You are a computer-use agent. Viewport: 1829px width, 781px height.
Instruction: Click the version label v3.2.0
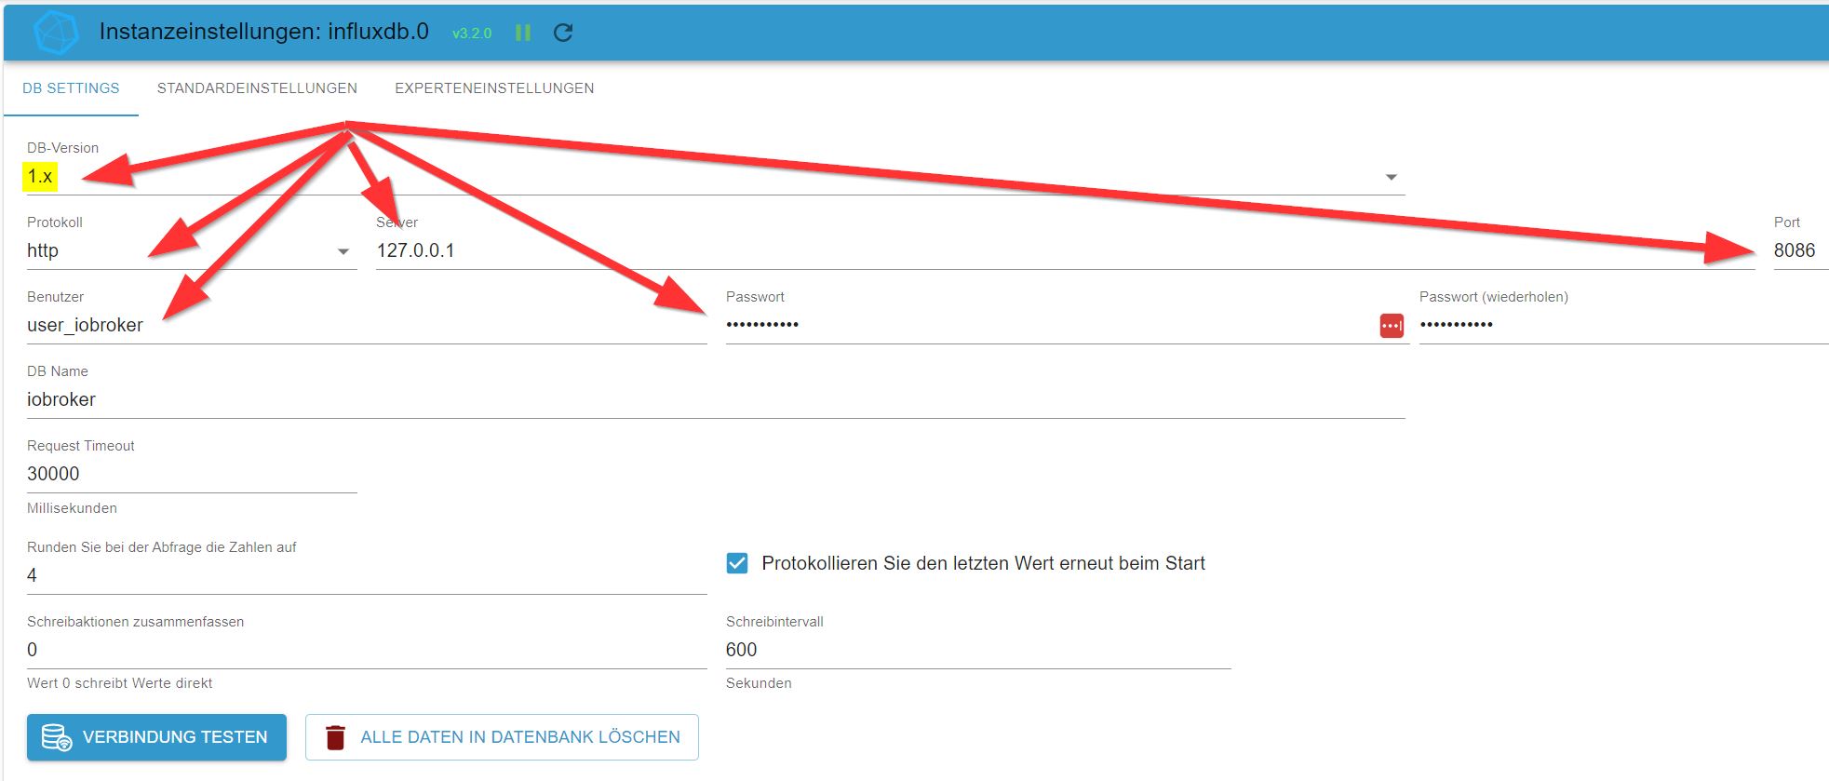pyautogui.click(x=472, y=34)
